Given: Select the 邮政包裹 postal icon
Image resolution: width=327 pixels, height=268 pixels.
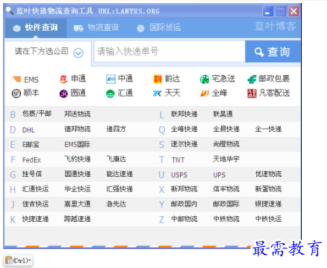Looking at the screenshot, I should [252, 79].
